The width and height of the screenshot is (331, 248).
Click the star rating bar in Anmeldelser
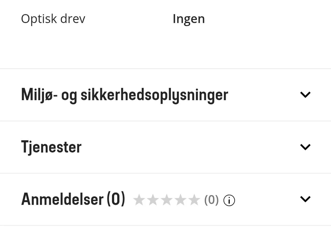click(167, 200)
